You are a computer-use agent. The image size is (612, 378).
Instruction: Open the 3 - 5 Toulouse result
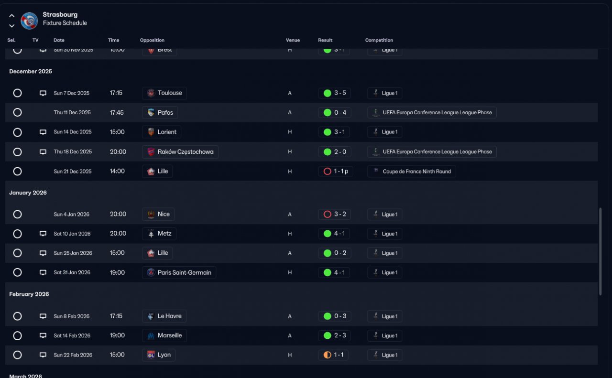(335, 93)
